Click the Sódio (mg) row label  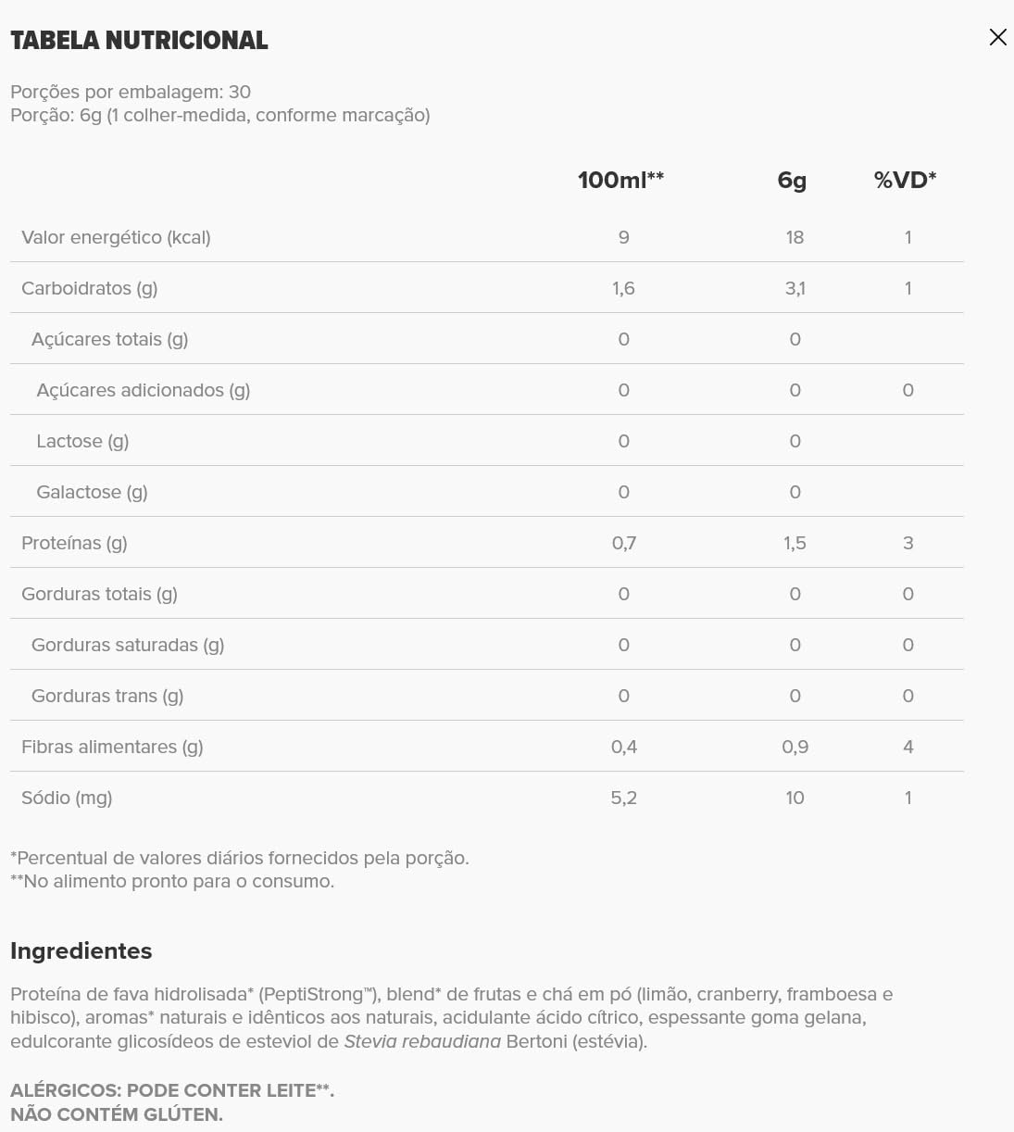pos(67,798)
